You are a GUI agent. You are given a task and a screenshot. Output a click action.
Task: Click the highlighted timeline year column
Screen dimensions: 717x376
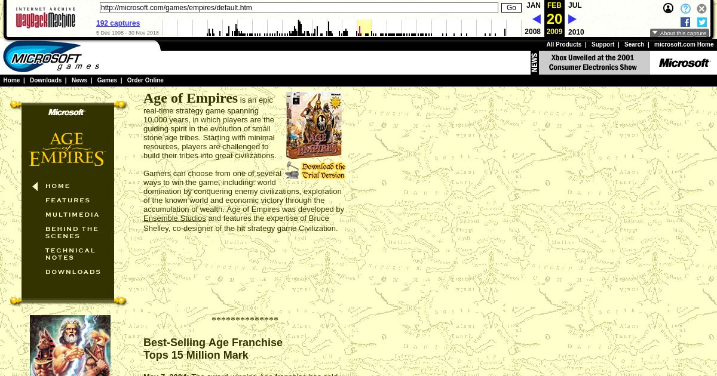tap(364, 27)
